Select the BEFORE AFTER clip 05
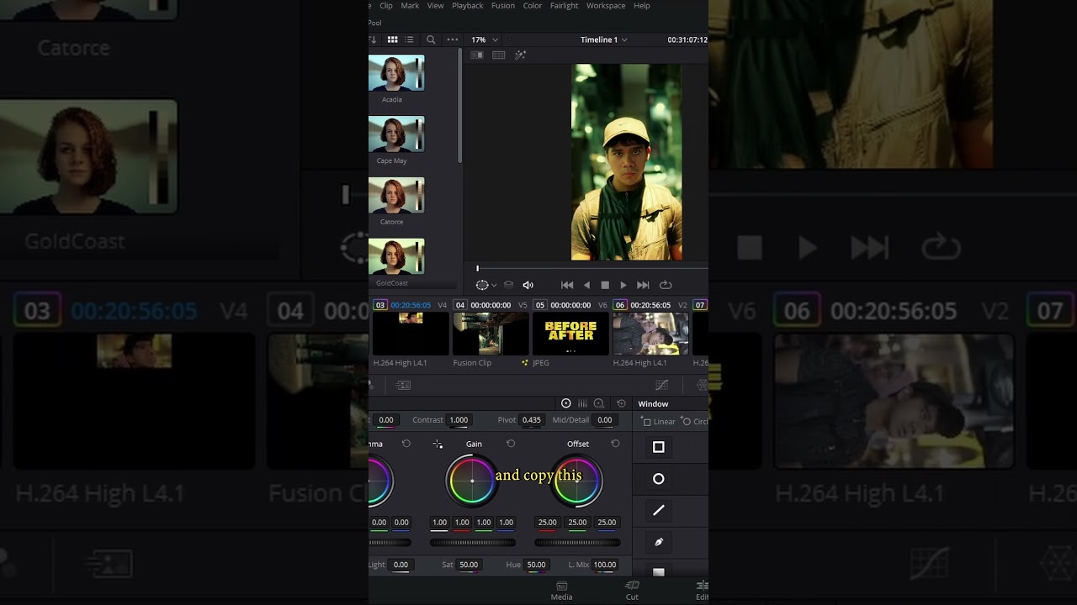Viewport: 1077px width, 605px height. click(x=570, y=334)
